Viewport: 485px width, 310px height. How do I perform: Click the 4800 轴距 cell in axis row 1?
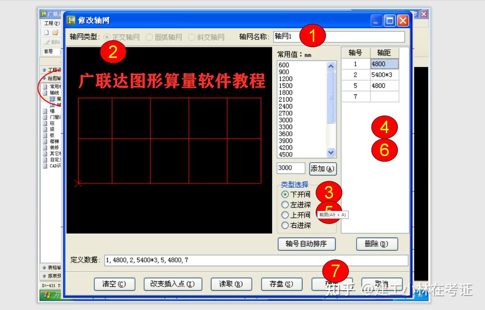point(384,64)
